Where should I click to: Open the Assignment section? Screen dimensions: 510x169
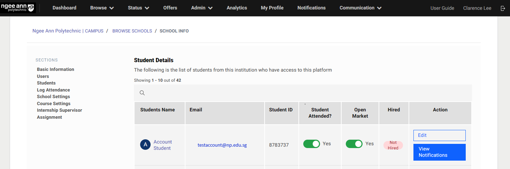point(50,117)
